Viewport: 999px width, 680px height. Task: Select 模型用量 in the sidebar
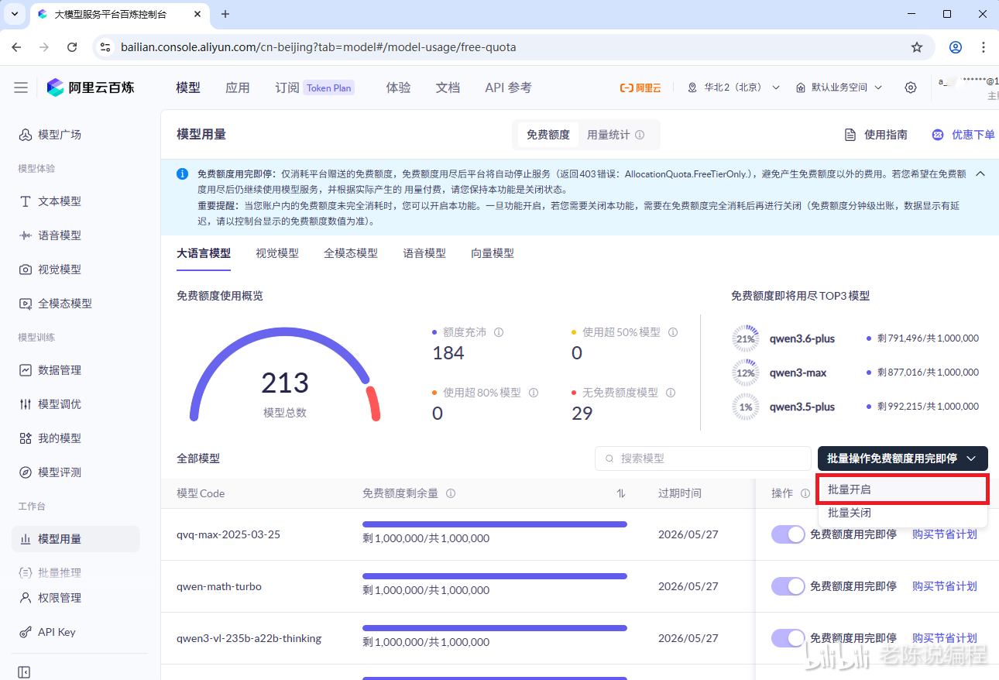(75, 539)
